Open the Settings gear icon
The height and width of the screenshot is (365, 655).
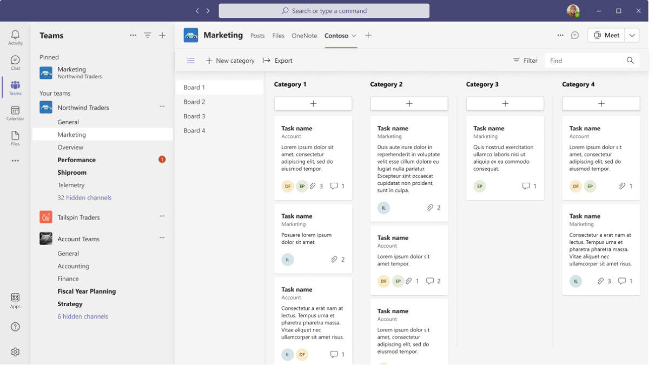tap(15, 352)
